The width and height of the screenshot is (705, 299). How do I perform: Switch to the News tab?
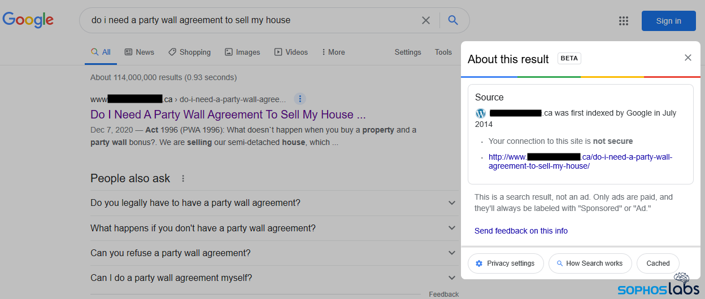139,52
